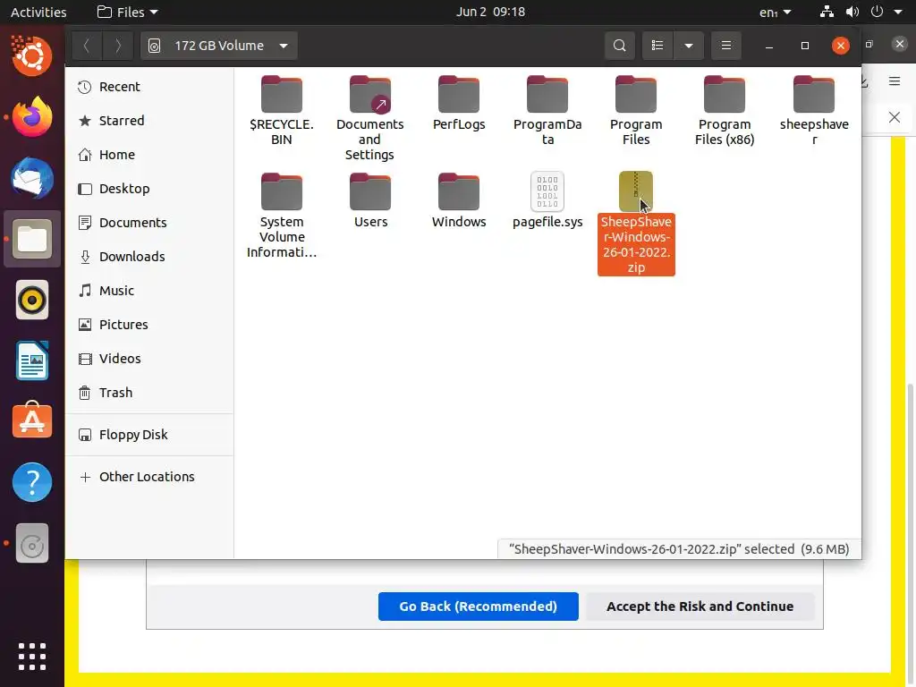Go forward to next folder
916x687 pixels.
pyautogui.click(x=117, y=46)
